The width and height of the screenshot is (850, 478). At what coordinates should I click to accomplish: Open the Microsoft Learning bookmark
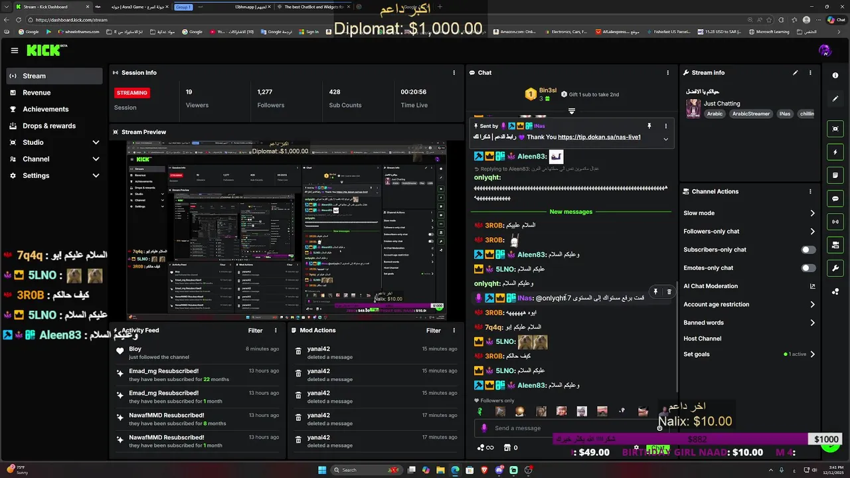tap(769, 31)
